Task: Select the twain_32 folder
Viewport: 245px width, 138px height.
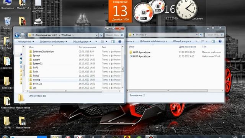Action: click(x=37, y=84)
